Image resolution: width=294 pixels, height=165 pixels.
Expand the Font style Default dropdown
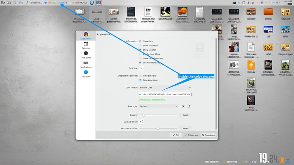point(159,106)
